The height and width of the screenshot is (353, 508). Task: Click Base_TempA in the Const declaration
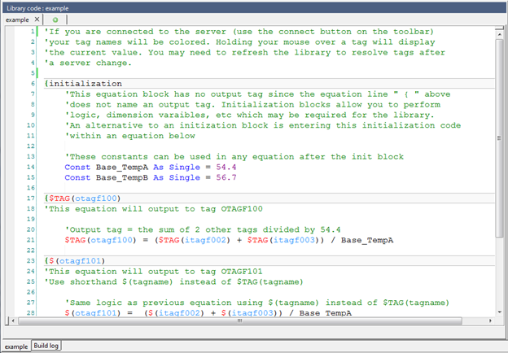pyautogui.click(x=122, y=168)
